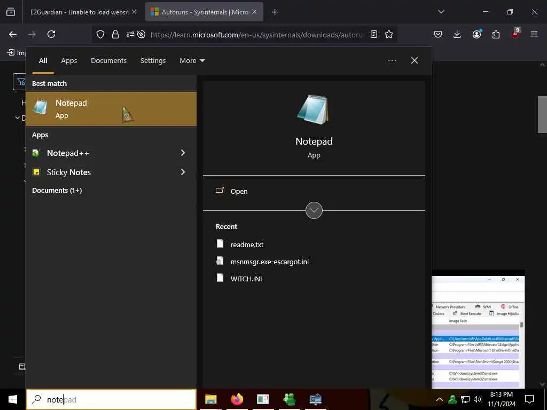Select the Settings search filter tab
The width and height of the screenshot is (547, 410).
point(153,61)
